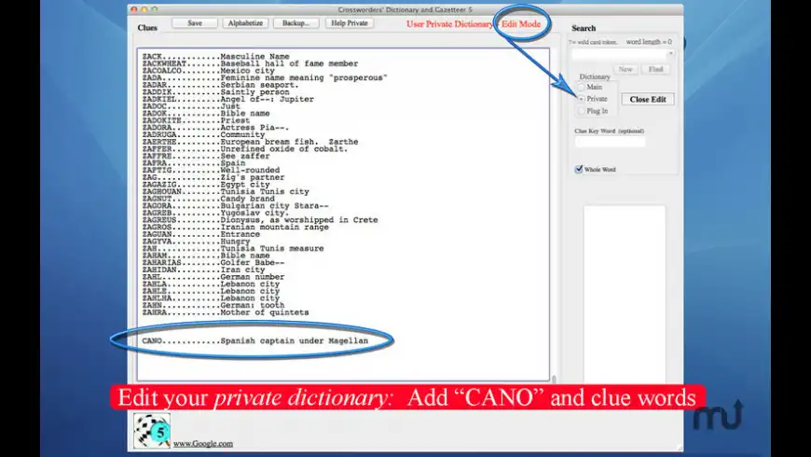Click the ZAHN German: tooth entry
The width and height of the screenshot is (811, 457).
pyautogui.click(x=213, y=305)
